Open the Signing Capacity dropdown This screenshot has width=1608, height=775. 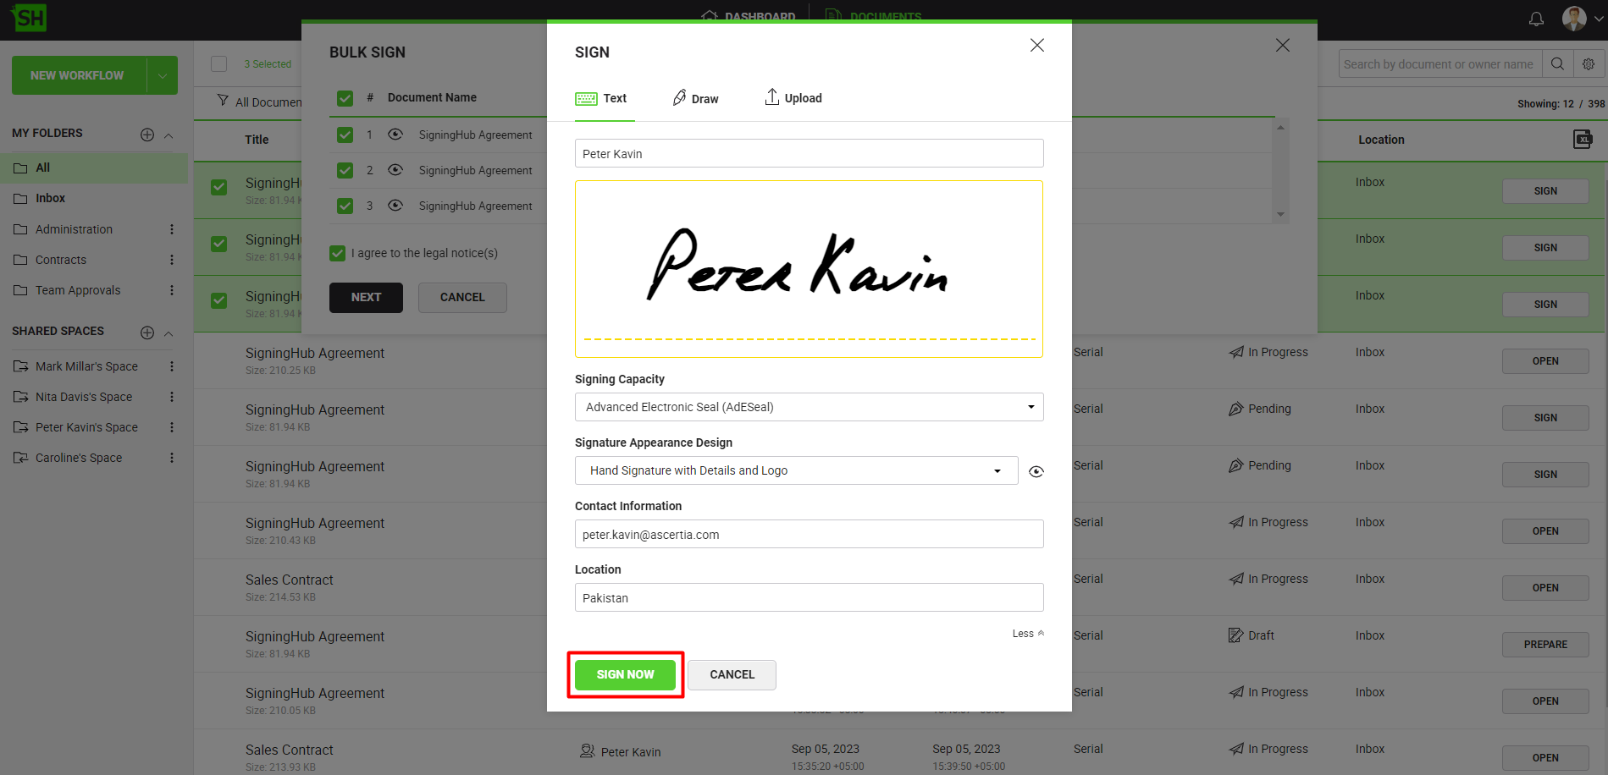tap(809, 407)
